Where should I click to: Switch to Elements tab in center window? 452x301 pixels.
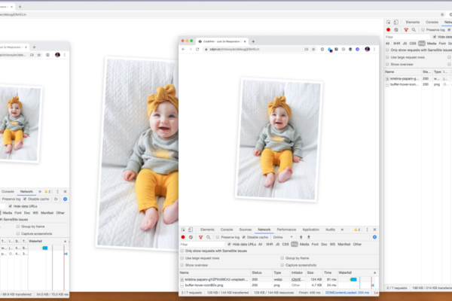[207, 230]
